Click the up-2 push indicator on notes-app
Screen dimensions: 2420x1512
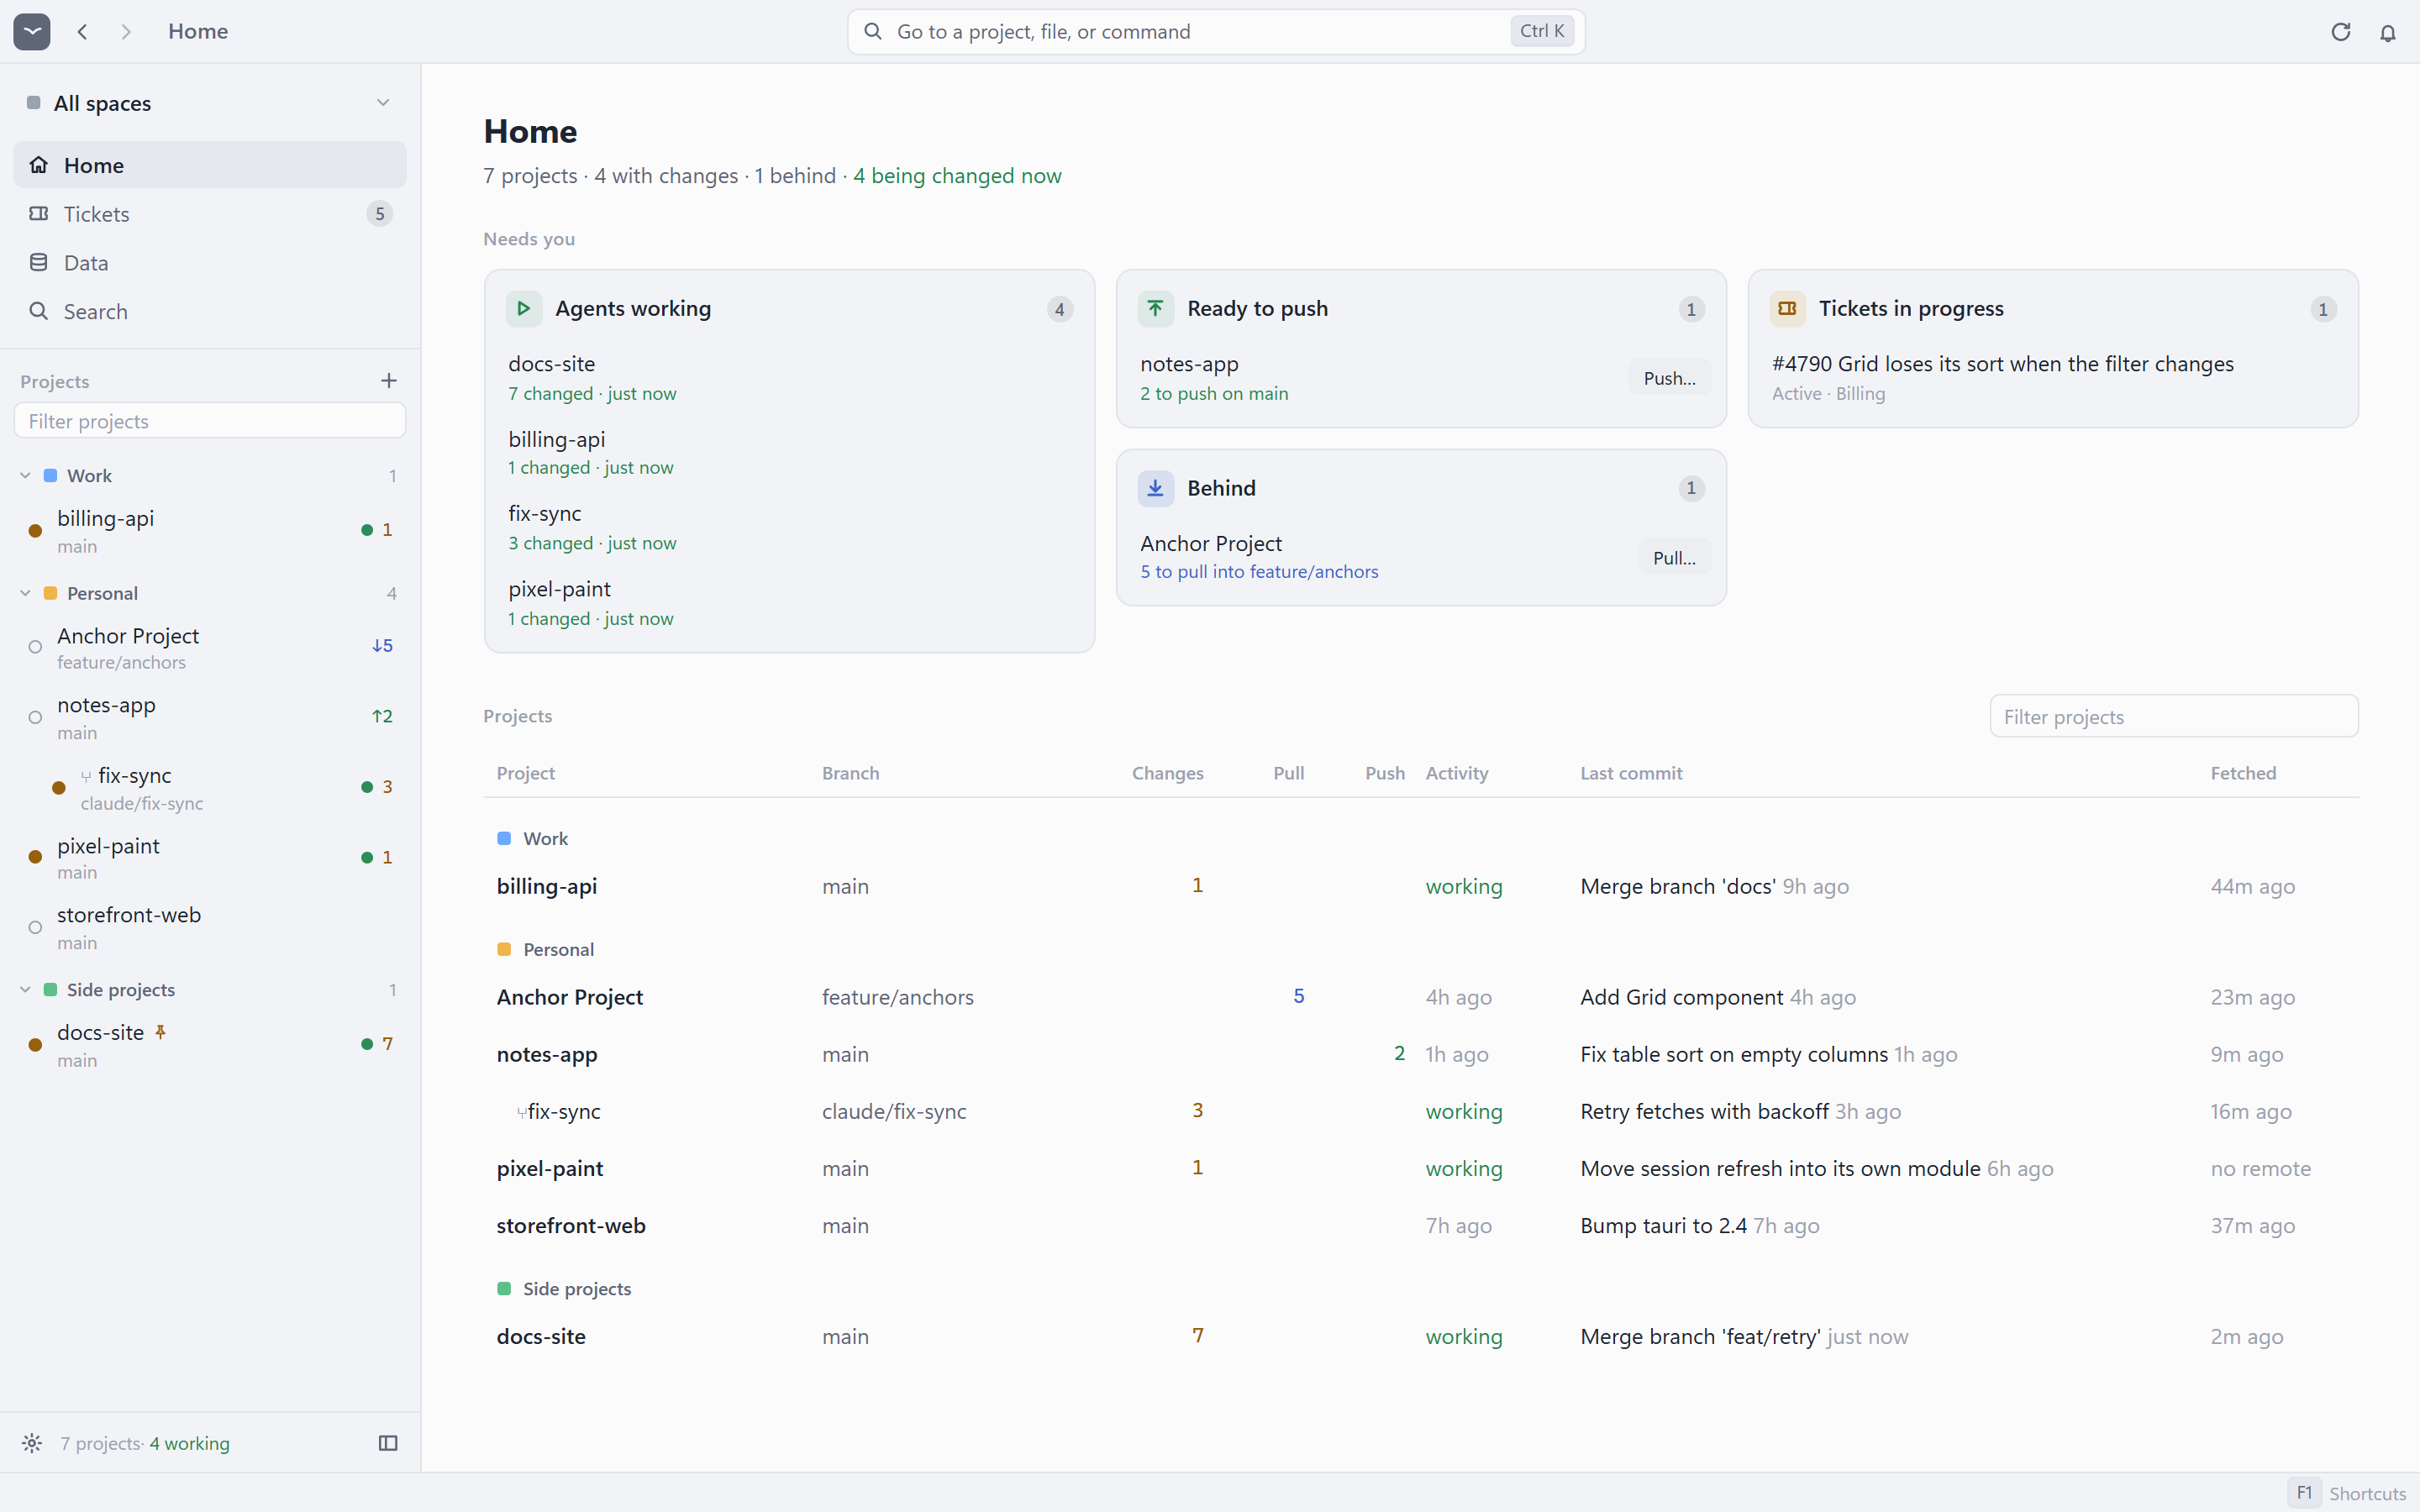(382, 716)
